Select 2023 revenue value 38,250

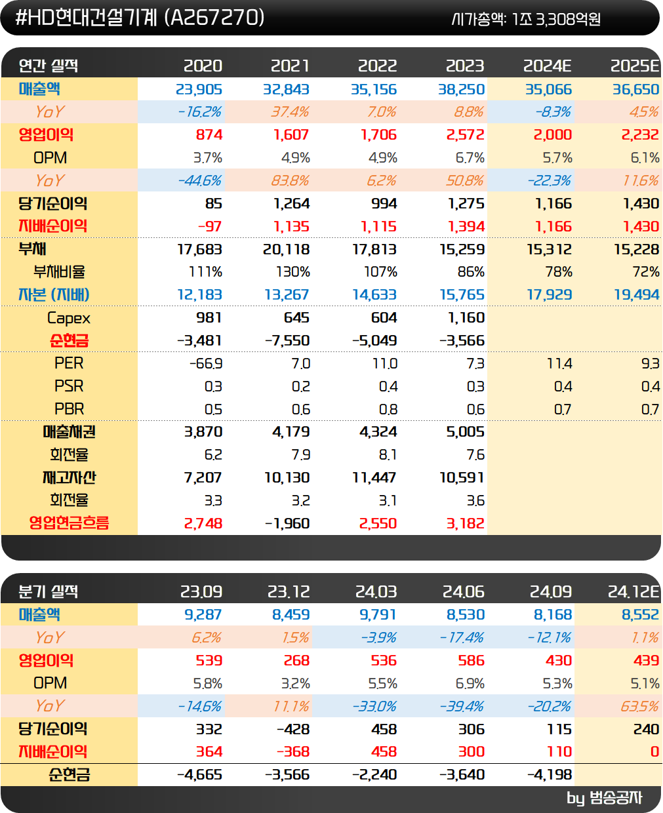point(461,89)
